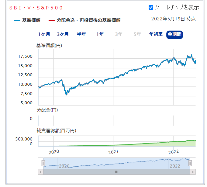Click the greyed-out 3年 option

tap(119, 34)
